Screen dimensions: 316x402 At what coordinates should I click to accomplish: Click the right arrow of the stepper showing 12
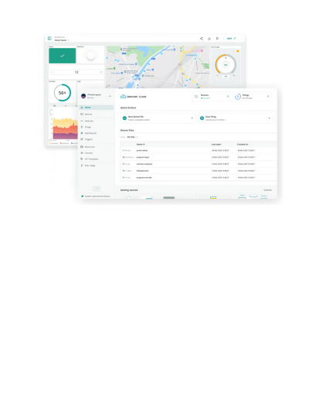click(101, 72)
